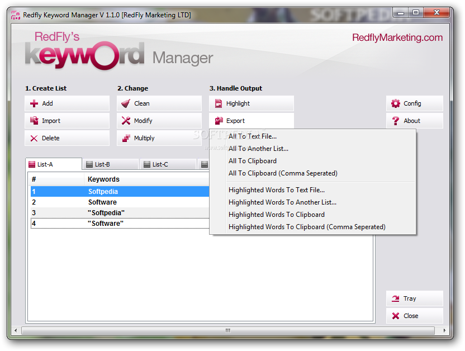465x351 pixels.
Task: Maximize the Keyword Manager window
Action: tap(416, 13)
